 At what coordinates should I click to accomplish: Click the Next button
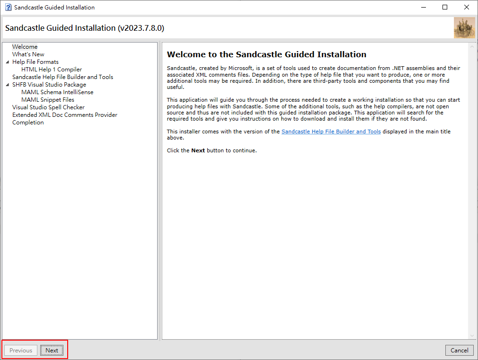pos(52,350)
